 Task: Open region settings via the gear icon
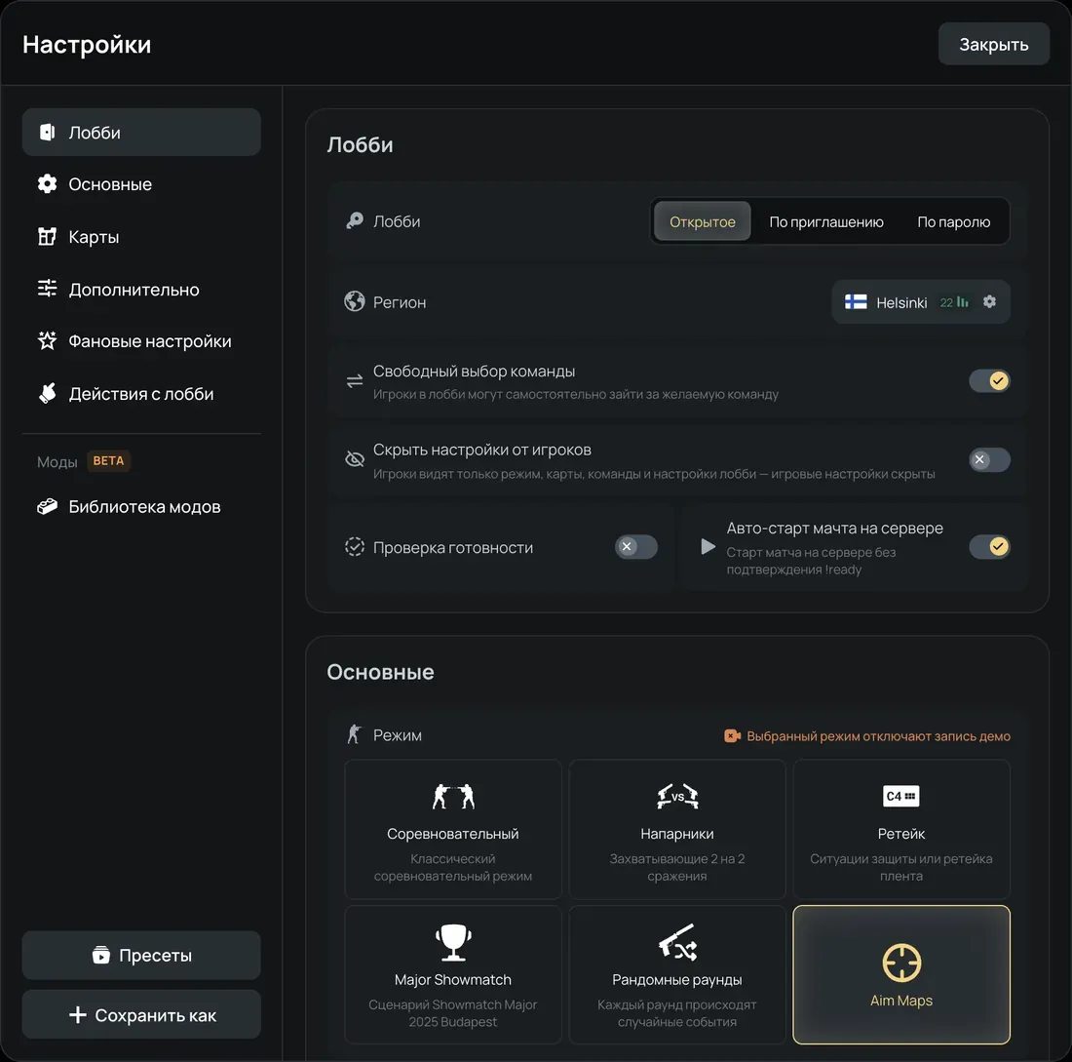[989, 301]
